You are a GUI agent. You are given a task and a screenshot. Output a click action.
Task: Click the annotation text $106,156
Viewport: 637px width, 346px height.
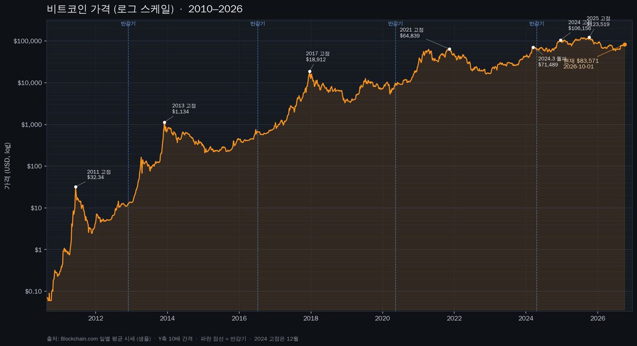[580, 28]
